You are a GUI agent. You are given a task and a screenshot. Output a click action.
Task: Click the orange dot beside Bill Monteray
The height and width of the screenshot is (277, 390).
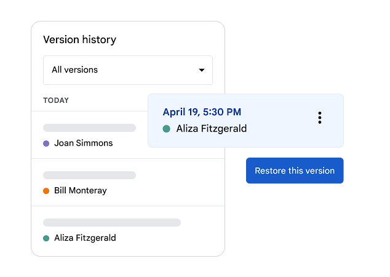point(46,191)
